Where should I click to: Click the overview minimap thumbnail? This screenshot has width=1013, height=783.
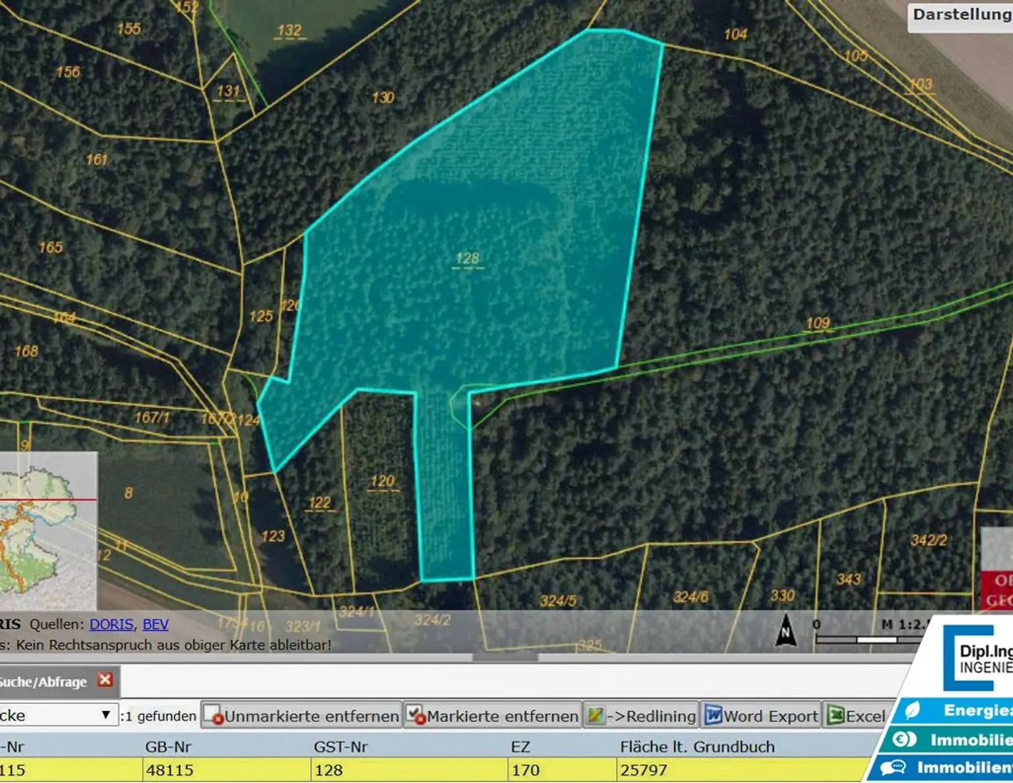47,531
